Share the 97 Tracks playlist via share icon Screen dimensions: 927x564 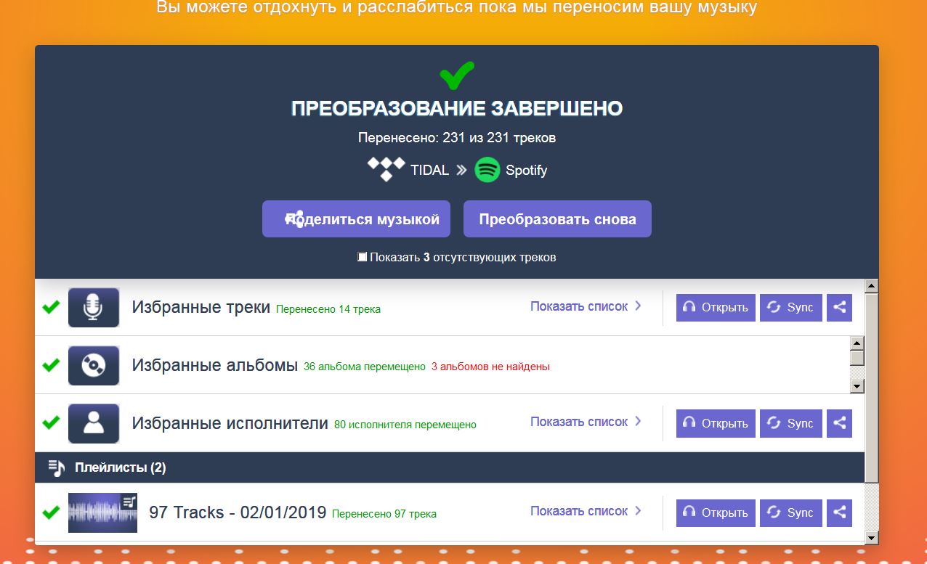pyautogui.click(x=839, y=512)
